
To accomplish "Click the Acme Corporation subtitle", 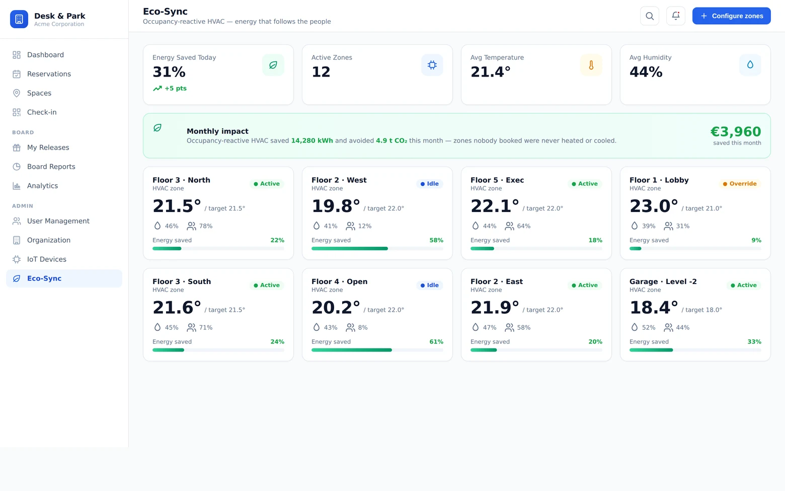I will click(59, 24).
